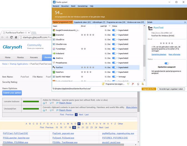Open the Gereedschap menu
Image resolution: width=187 pixels, height=146 pixels.
(x=82, y=6)
